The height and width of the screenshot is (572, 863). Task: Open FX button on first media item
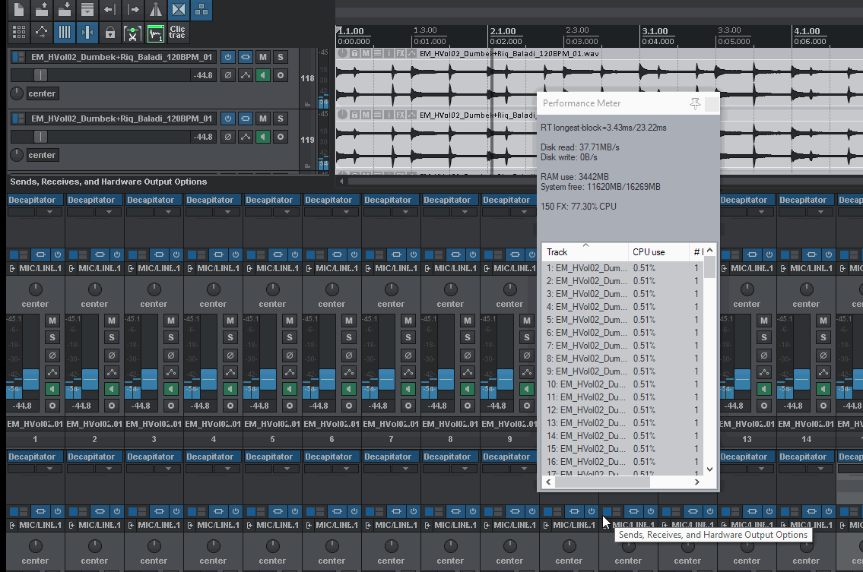click(x=400, y=53)
